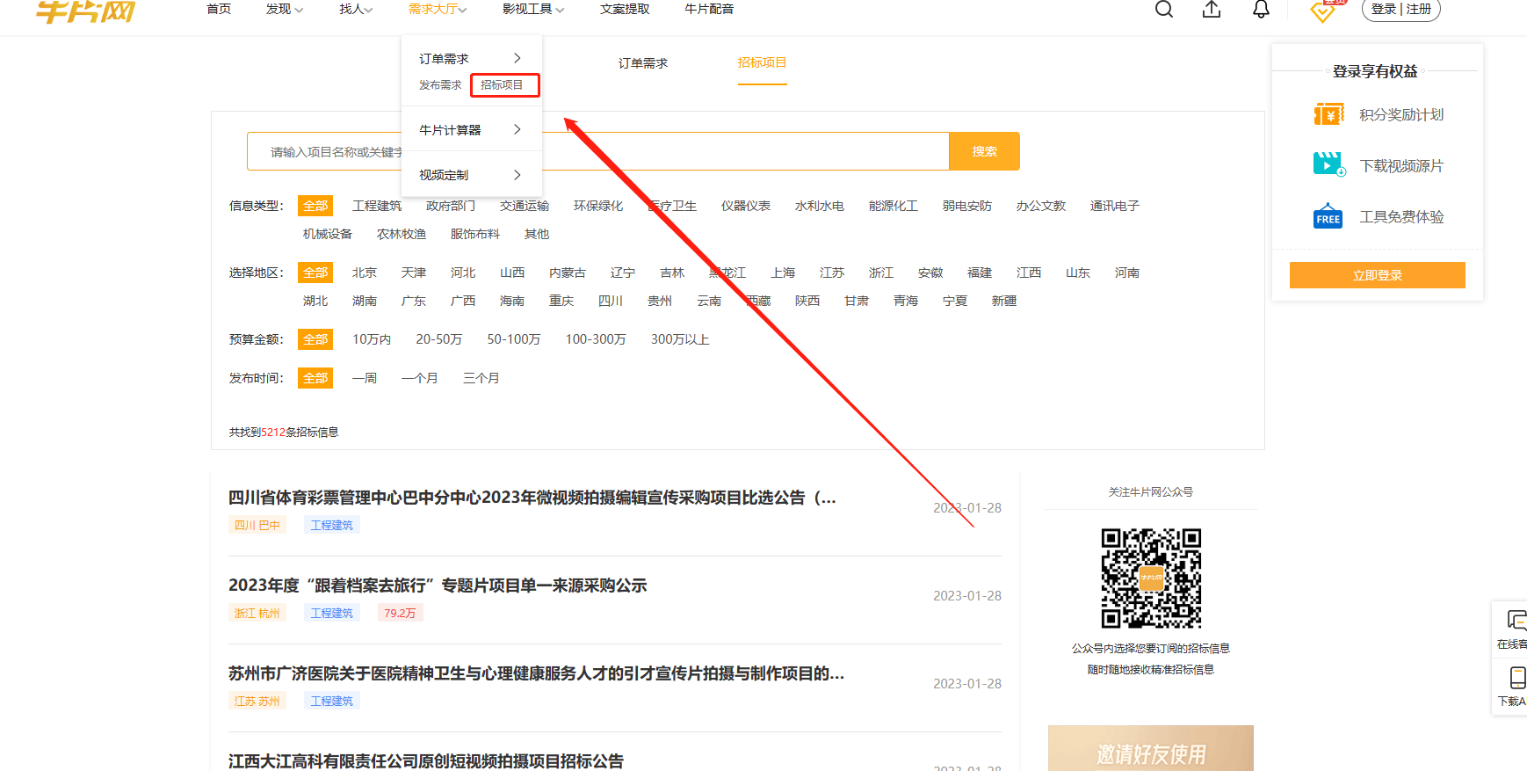The height and width of the screenshot is (771, 1527).
Task: Click the 四川 巴中 location tag
Action: 257,525
